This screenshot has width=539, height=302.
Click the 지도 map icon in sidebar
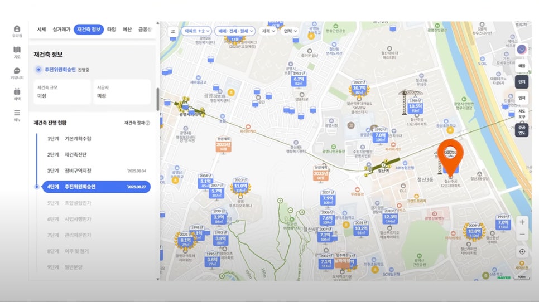pos(17,52)
